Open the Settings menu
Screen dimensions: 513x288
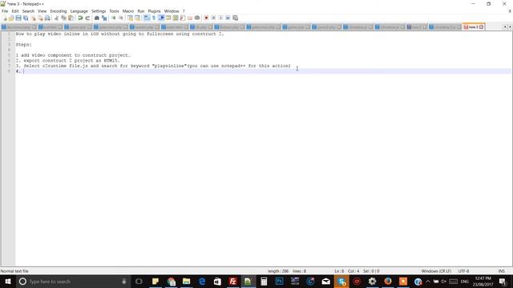[99, 11]
